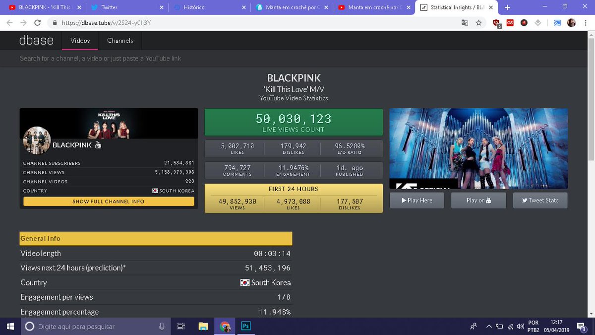Reload the page

[x=37, y=23]
